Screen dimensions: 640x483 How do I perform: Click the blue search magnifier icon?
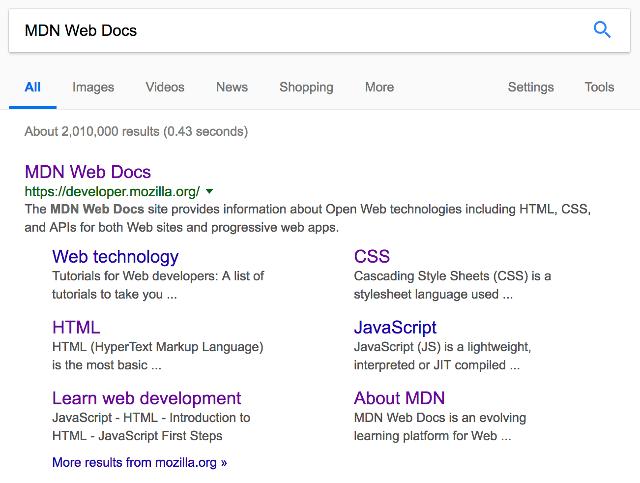click(602, 30)
